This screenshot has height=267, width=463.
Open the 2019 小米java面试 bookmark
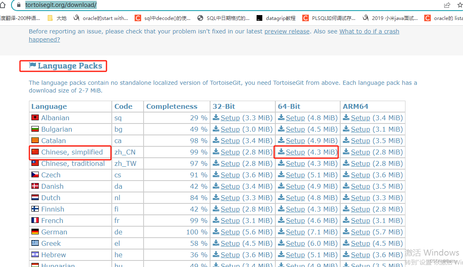(x=390, y=18)
